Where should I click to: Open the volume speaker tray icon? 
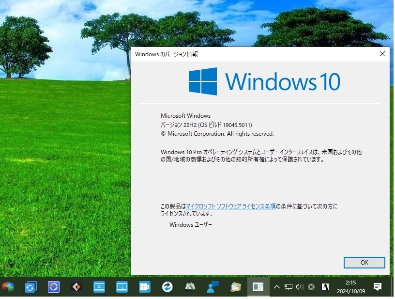pos(300,287)
